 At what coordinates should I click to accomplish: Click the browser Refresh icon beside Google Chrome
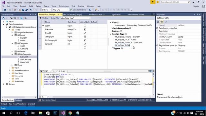point(90,10)
